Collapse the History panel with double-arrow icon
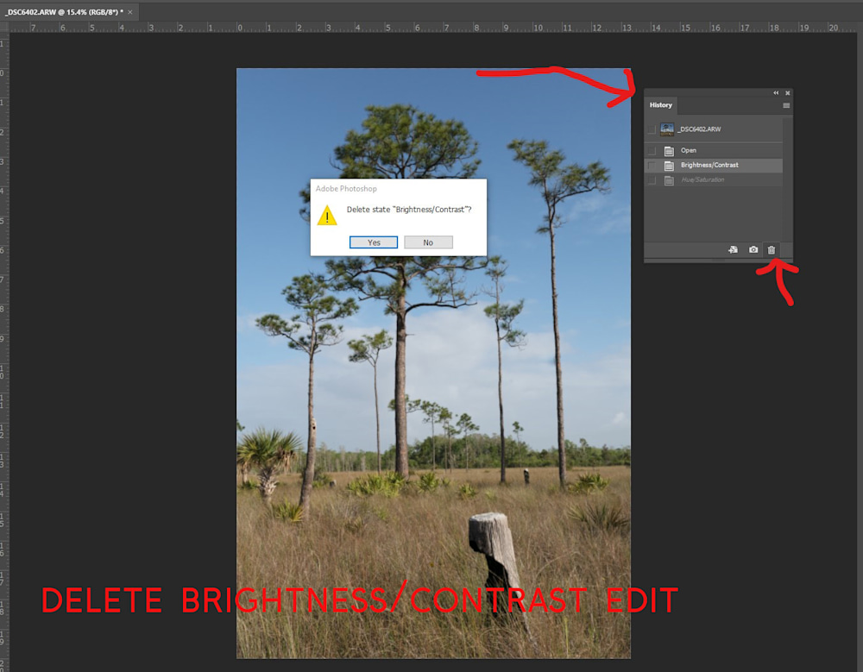 point(776,93)
